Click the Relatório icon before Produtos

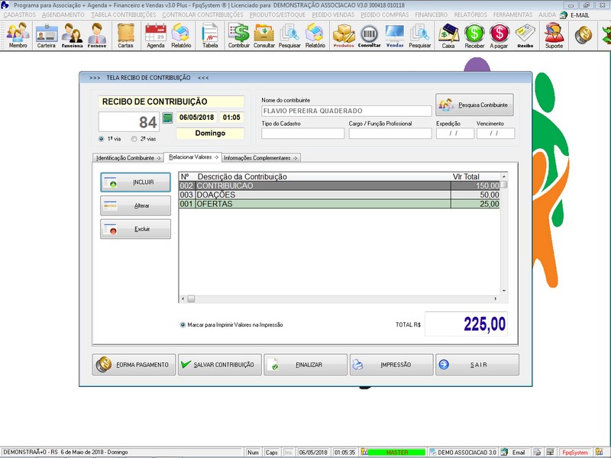(x=315, y=35)
